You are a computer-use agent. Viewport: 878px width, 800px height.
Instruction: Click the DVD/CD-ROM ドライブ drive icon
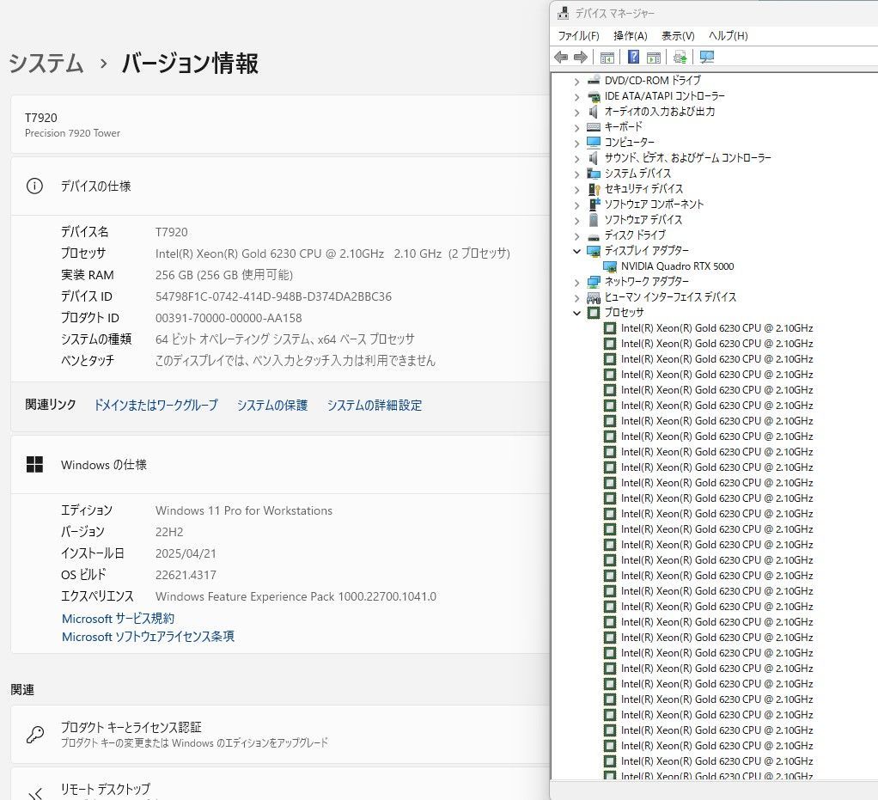click(x=594, y=81)
